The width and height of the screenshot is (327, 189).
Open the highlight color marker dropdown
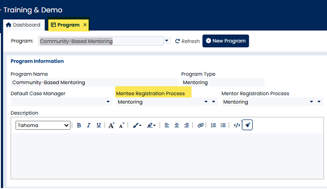point(151,125)
